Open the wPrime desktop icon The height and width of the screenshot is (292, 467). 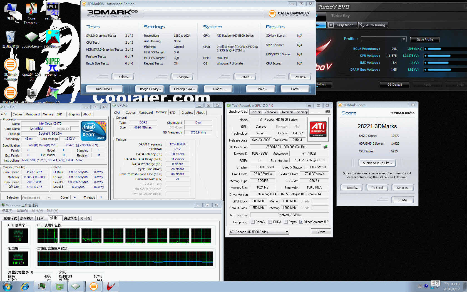(x=53, y=95)
